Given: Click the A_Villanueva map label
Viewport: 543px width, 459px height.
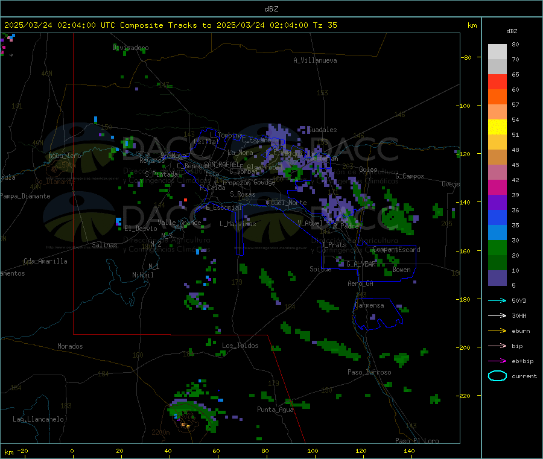Looking at the screenshot, I should [x=315, y=60].
